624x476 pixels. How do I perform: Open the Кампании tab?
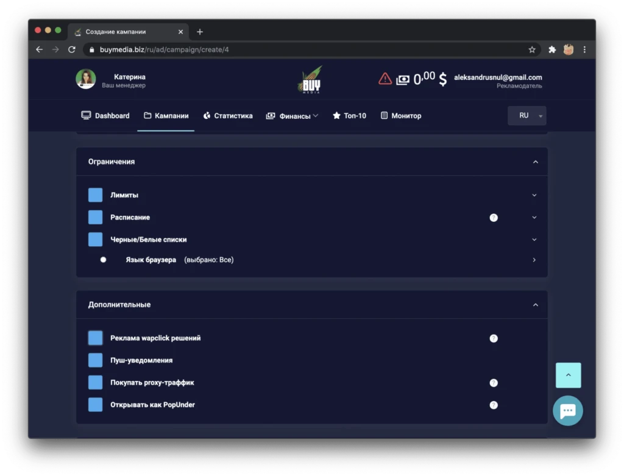click(x=166, y=116)
